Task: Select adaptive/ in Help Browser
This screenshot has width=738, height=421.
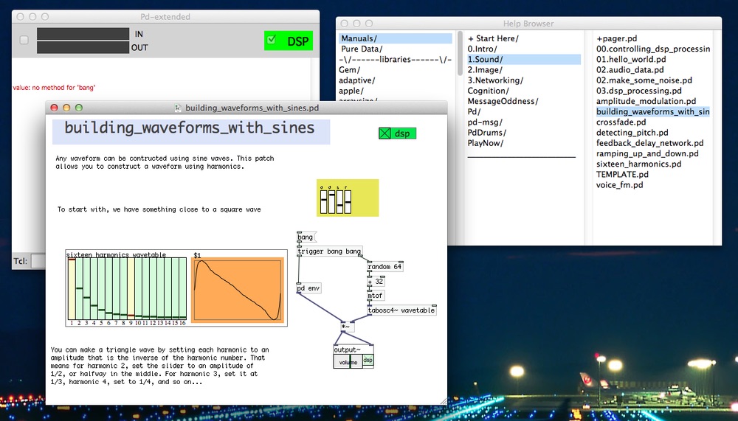Action: pos(356,80)
